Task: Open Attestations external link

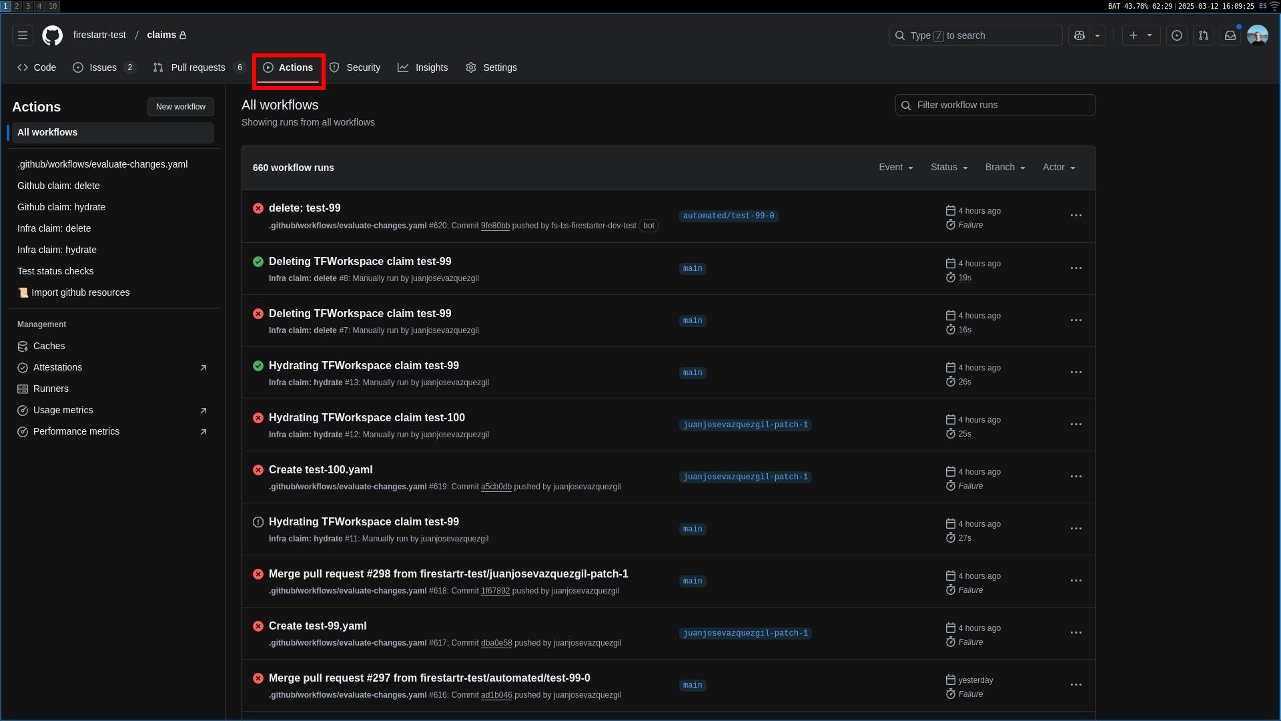Action: click(203, 367)
